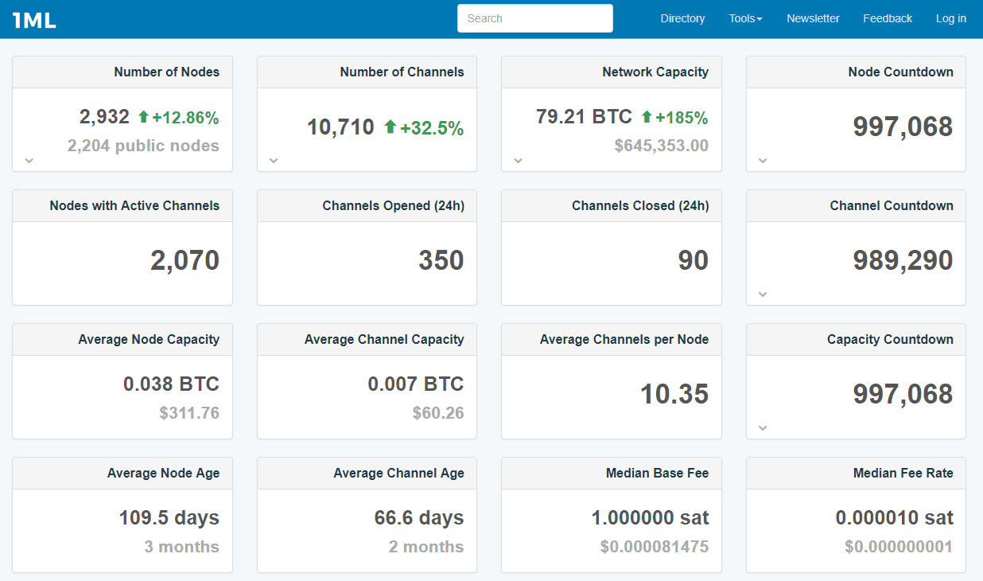983x581 pixels.
Task: Expand the Channel Countdown card chevron
Action: [x=763, y=294]
